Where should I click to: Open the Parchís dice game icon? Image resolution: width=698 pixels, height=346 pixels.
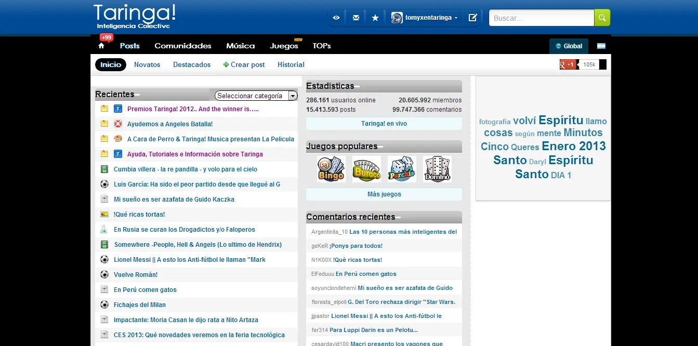click(x=402, y=169)
